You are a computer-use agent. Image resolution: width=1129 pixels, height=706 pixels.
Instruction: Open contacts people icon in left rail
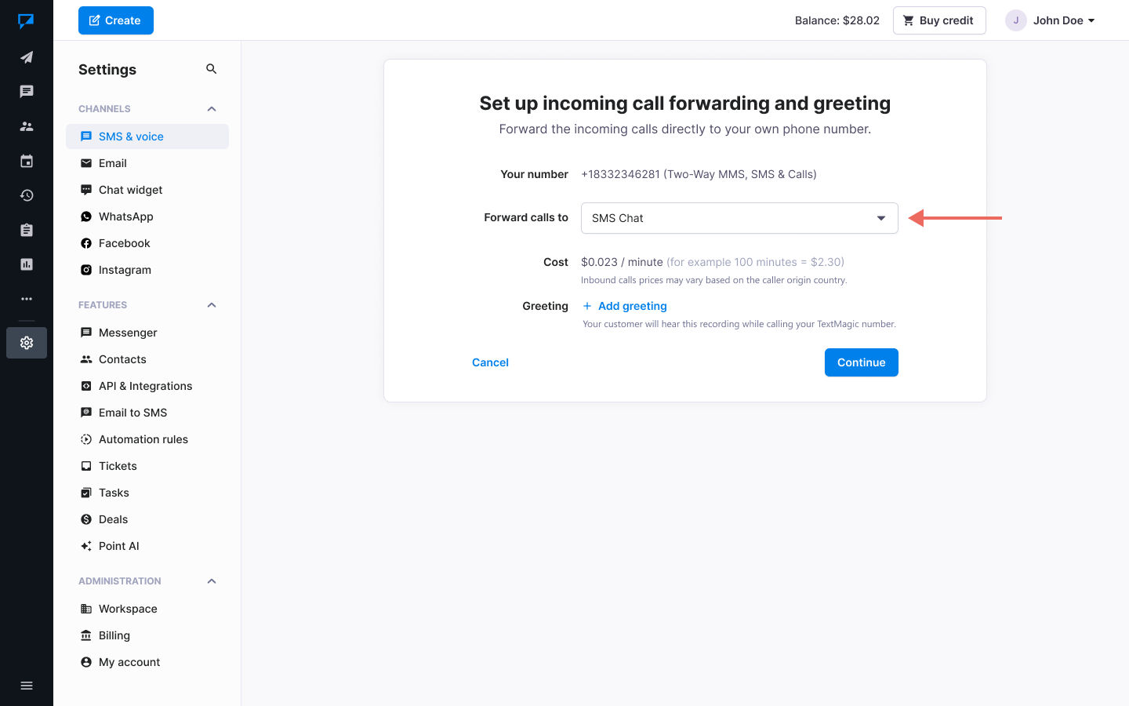click(27, 126)
